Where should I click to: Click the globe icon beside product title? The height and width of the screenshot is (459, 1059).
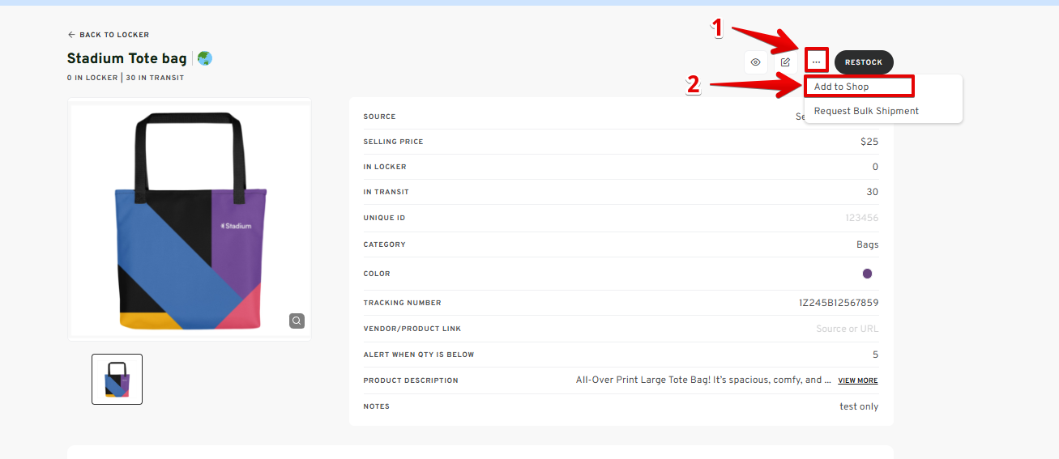coord(205,58)
